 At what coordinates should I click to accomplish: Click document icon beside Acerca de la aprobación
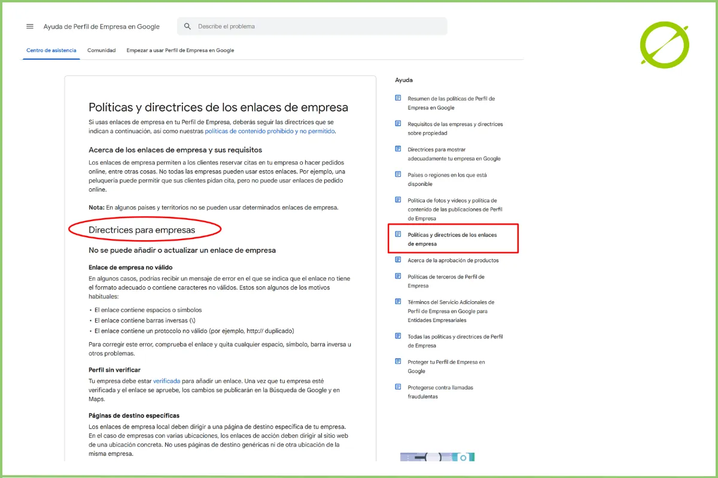pos(398,260)
